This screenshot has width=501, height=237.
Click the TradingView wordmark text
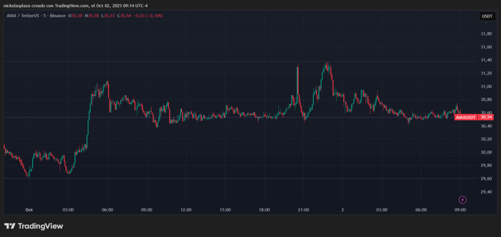coord(40,226)
